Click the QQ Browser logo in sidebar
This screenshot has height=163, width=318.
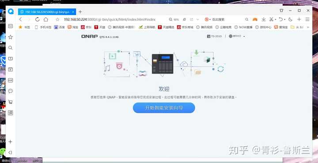pyautogui.click(x=11, y=11)
